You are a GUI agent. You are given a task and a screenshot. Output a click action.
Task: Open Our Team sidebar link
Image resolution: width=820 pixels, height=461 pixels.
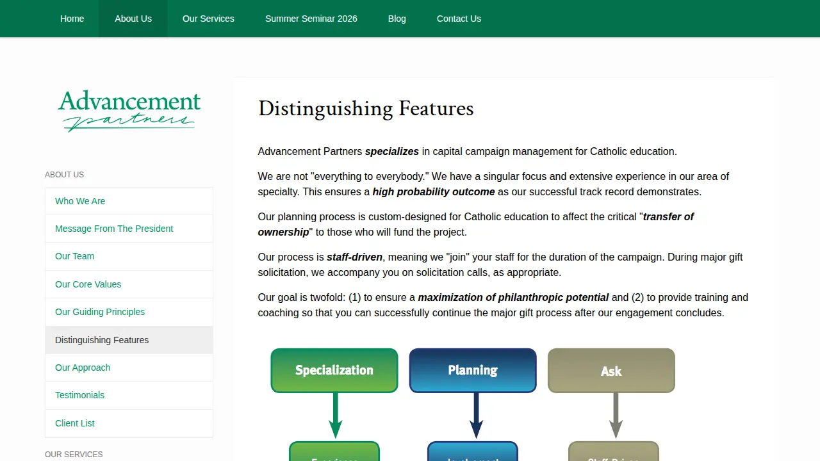click(x=129, y=256)
